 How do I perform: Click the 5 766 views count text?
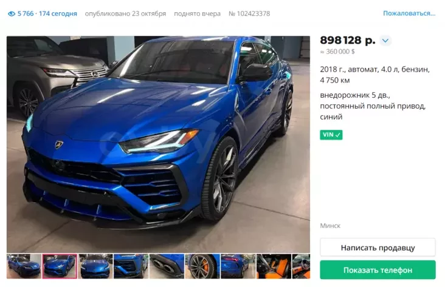point(26,13)
